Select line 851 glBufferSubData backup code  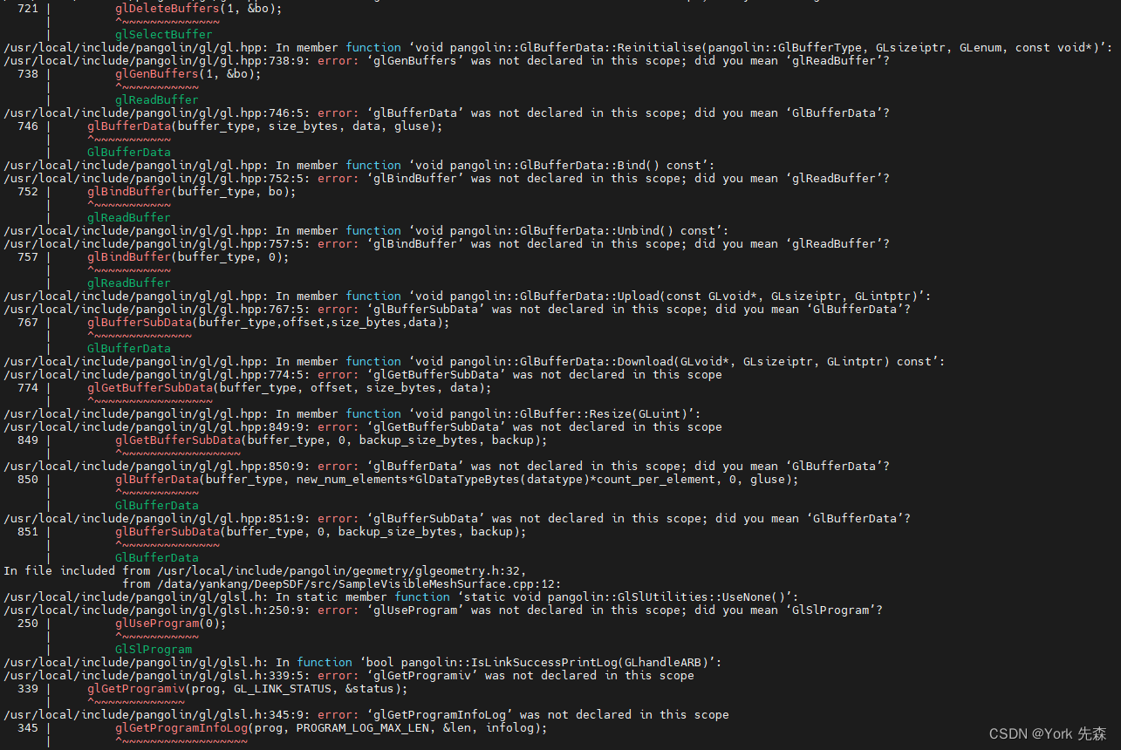pos(320,531)
